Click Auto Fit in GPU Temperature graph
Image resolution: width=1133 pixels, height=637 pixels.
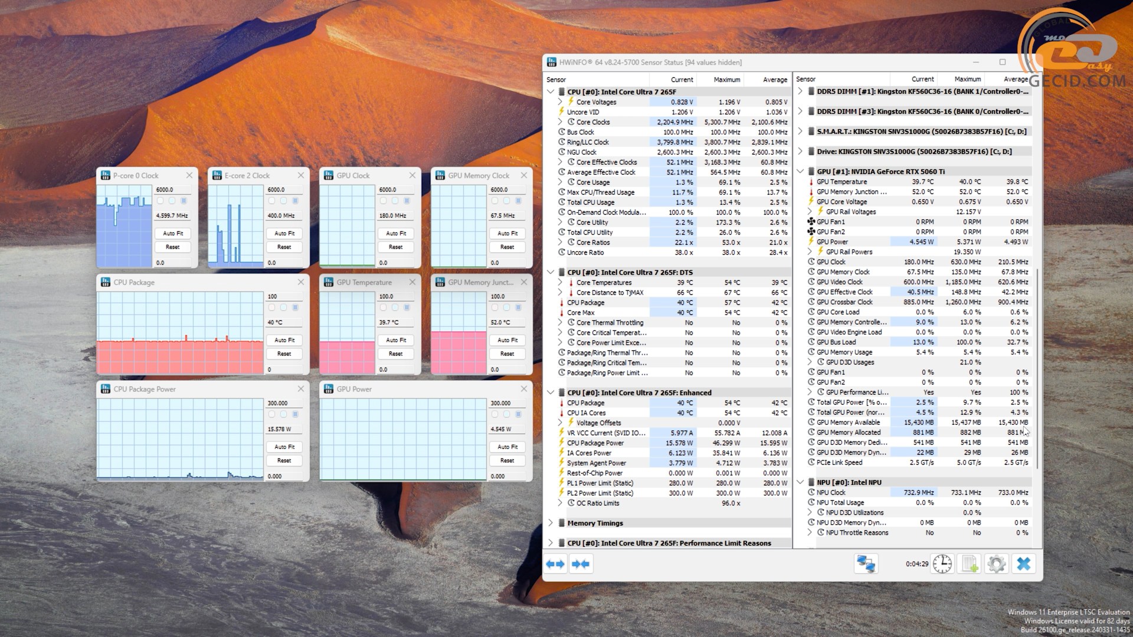396,340
